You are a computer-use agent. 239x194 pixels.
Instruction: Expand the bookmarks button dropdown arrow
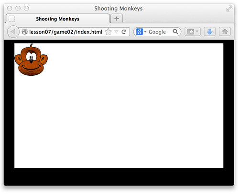click(x=197, y=31)
